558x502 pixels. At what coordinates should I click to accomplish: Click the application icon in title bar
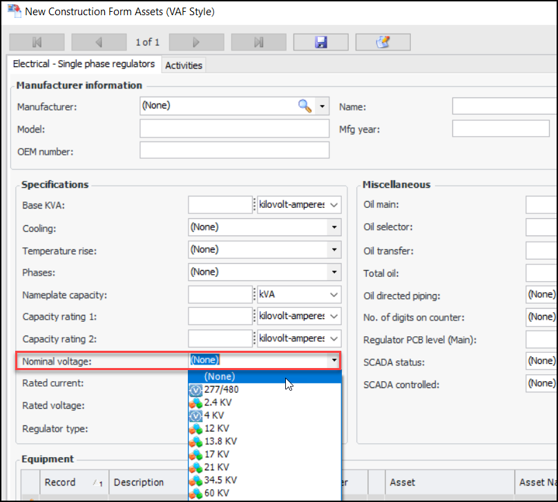pyautogui.click(x=13, y=12)
